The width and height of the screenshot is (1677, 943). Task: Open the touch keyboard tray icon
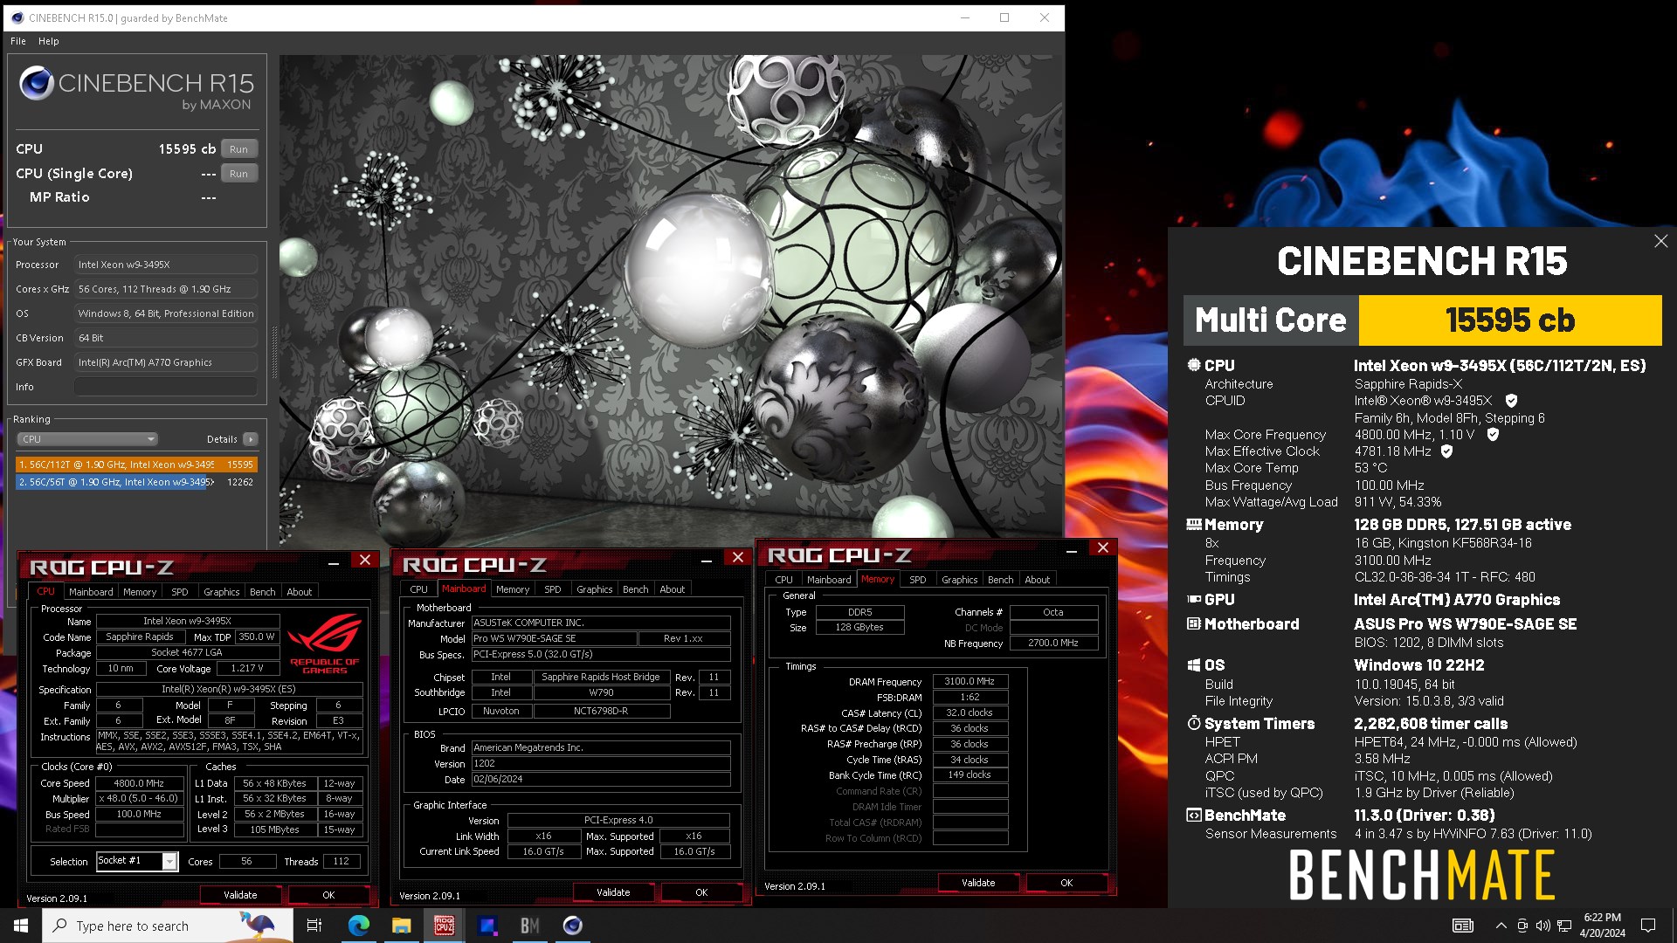click(1462, 926)
